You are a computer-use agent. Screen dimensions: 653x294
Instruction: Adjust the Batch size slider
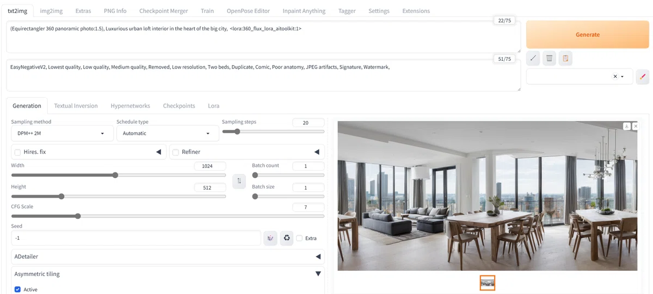(x=288, y=196)
